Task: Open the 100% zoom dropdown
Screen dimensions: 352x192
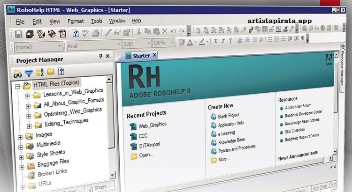Action: (172, 42)
